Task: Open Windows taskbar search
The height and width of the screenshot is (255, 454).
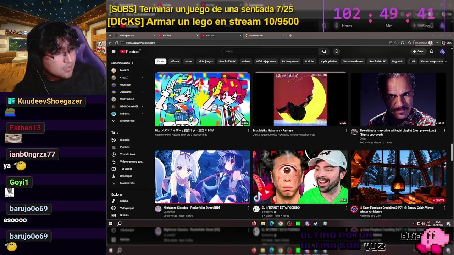Action: pos(120,223)
